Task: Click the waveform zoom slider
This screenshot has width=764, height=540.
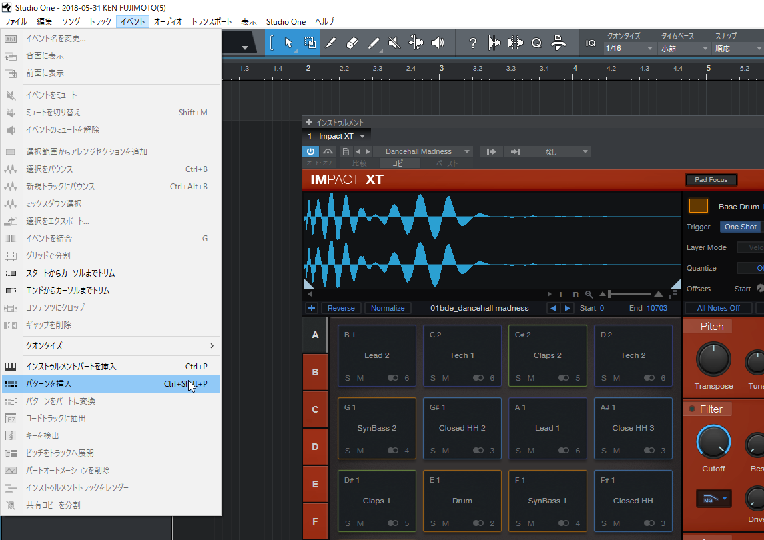Action: coord(631,294)
